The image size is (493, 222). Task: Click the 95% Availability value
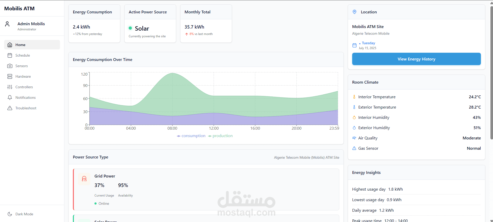point(123,185)
